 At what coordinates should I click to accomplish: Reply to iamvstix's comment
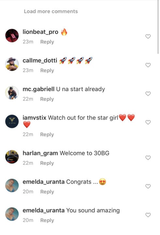click(x=47, y=134)
